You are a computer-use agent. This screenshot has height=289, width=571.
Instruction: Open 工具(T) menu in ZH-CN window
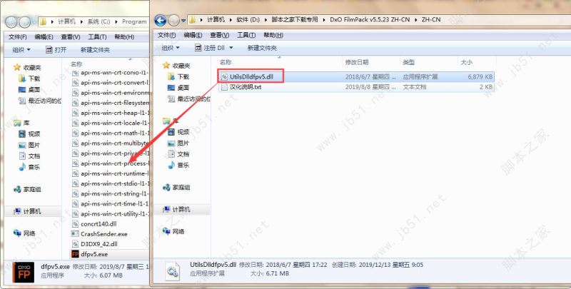tap(246, 35)
